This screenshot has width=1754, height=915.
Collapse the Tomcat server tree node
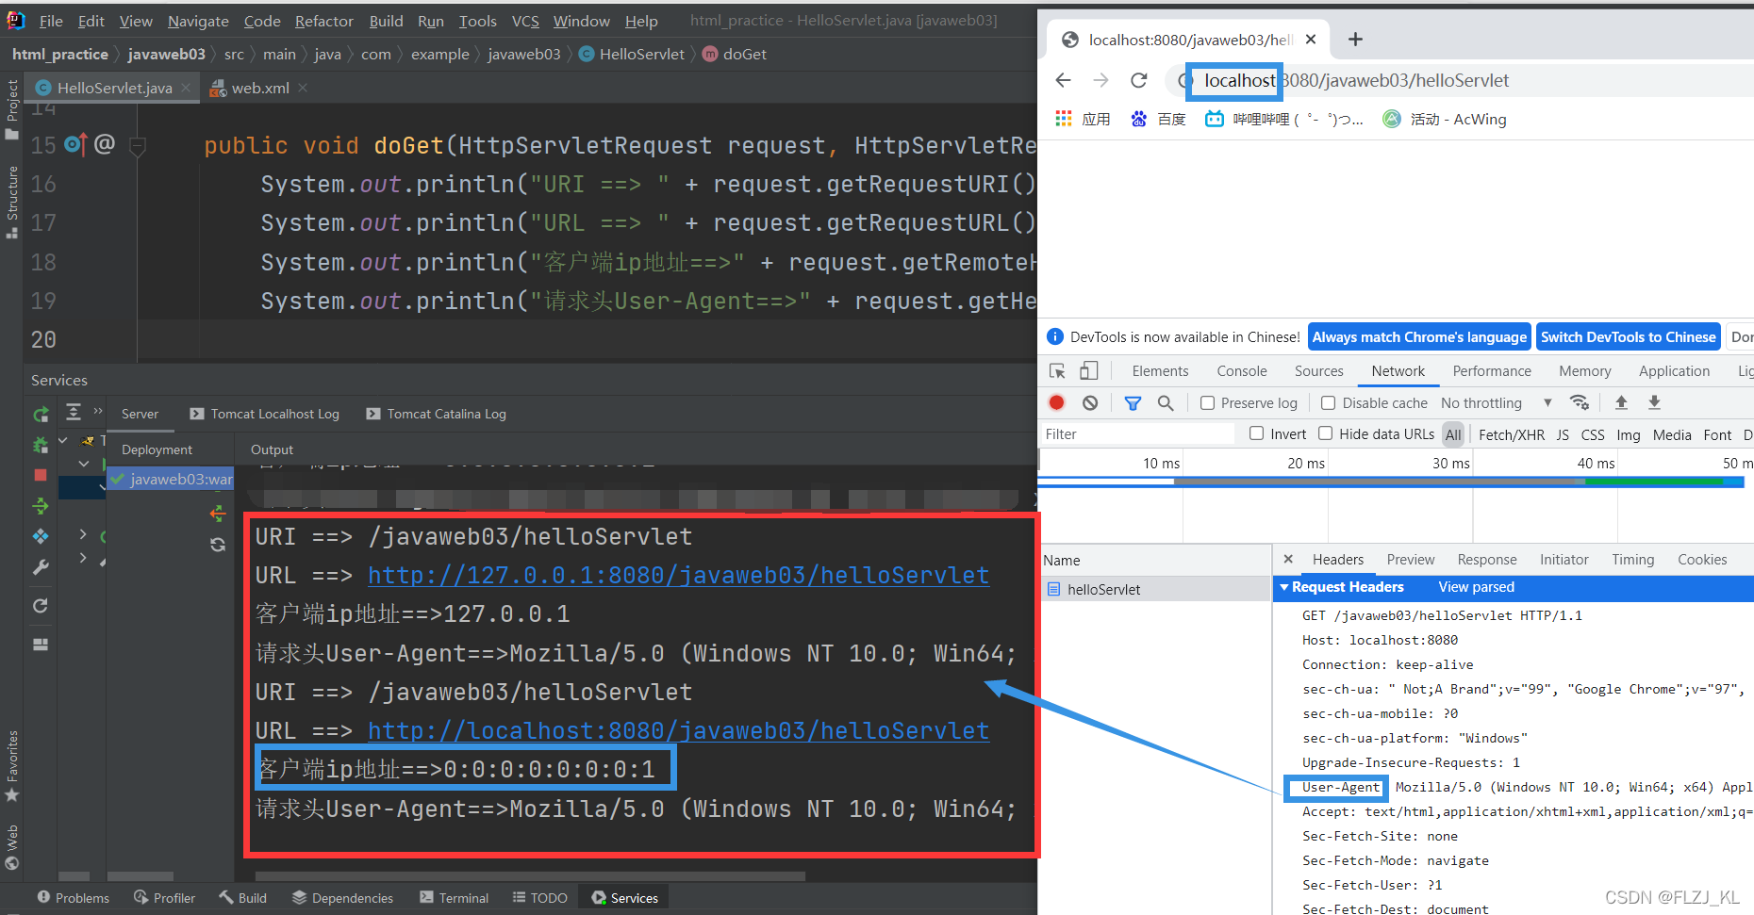[x=63, y=440]
